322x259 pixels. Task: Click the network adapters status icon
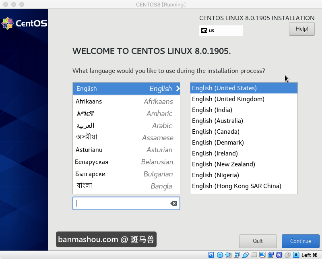pos(237,255)
